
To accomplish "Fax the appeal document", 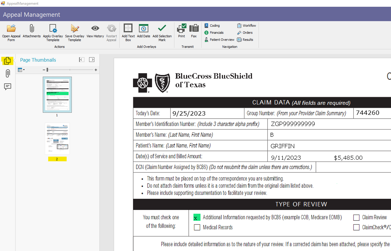I will 194,31.
